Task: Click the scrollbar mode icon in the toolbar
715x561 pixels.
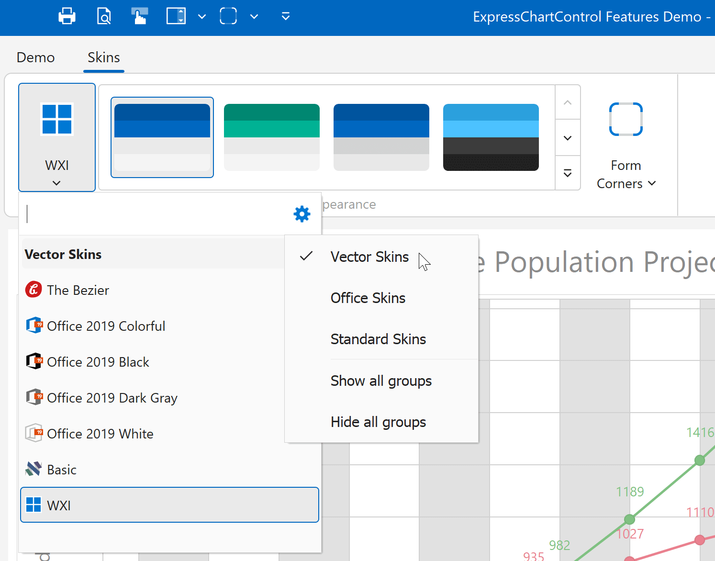Action: [176, 16]
